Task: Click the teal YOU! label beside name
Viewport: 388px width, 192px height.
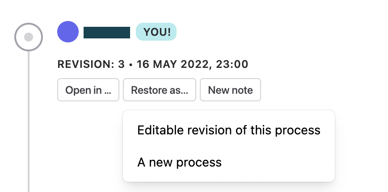Action: tap(156, 32)
